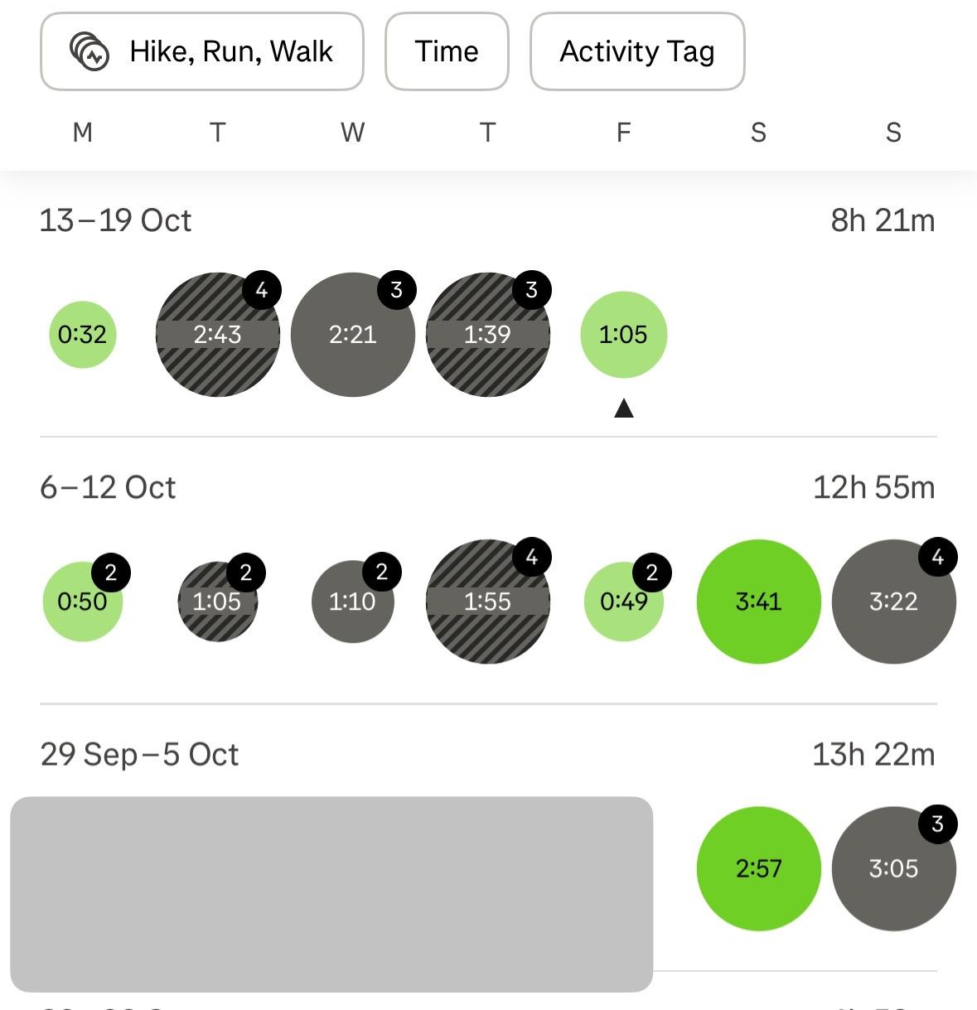
Task: Open the striped 1:55 Thursday bubble
Action: coord(487,602)
